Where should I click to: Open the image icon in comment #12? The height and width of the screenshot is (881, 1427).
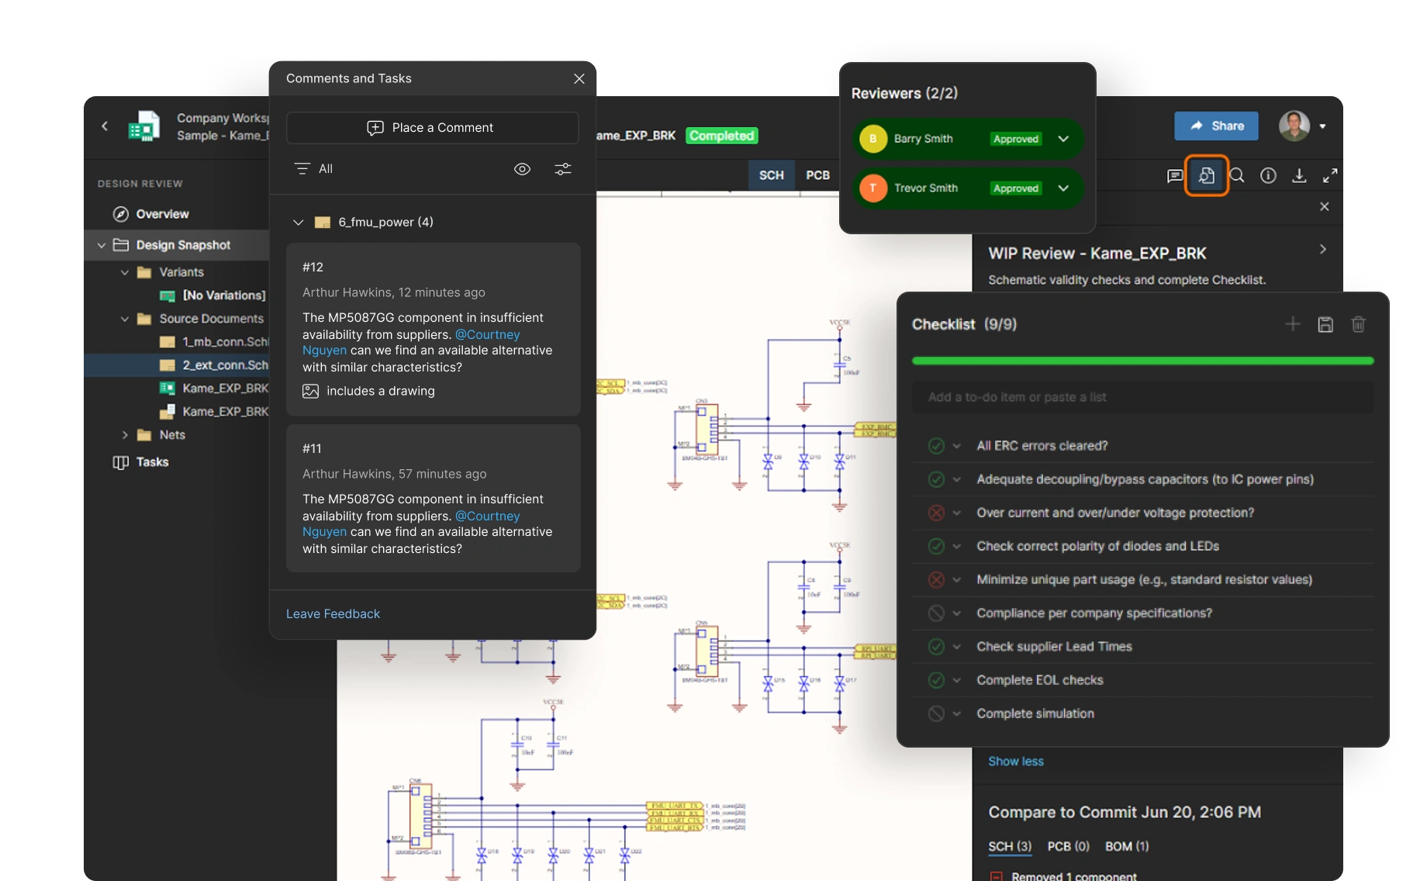310,392
